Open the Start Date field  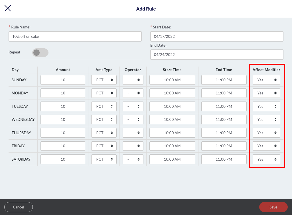click(x=217, y=36)
